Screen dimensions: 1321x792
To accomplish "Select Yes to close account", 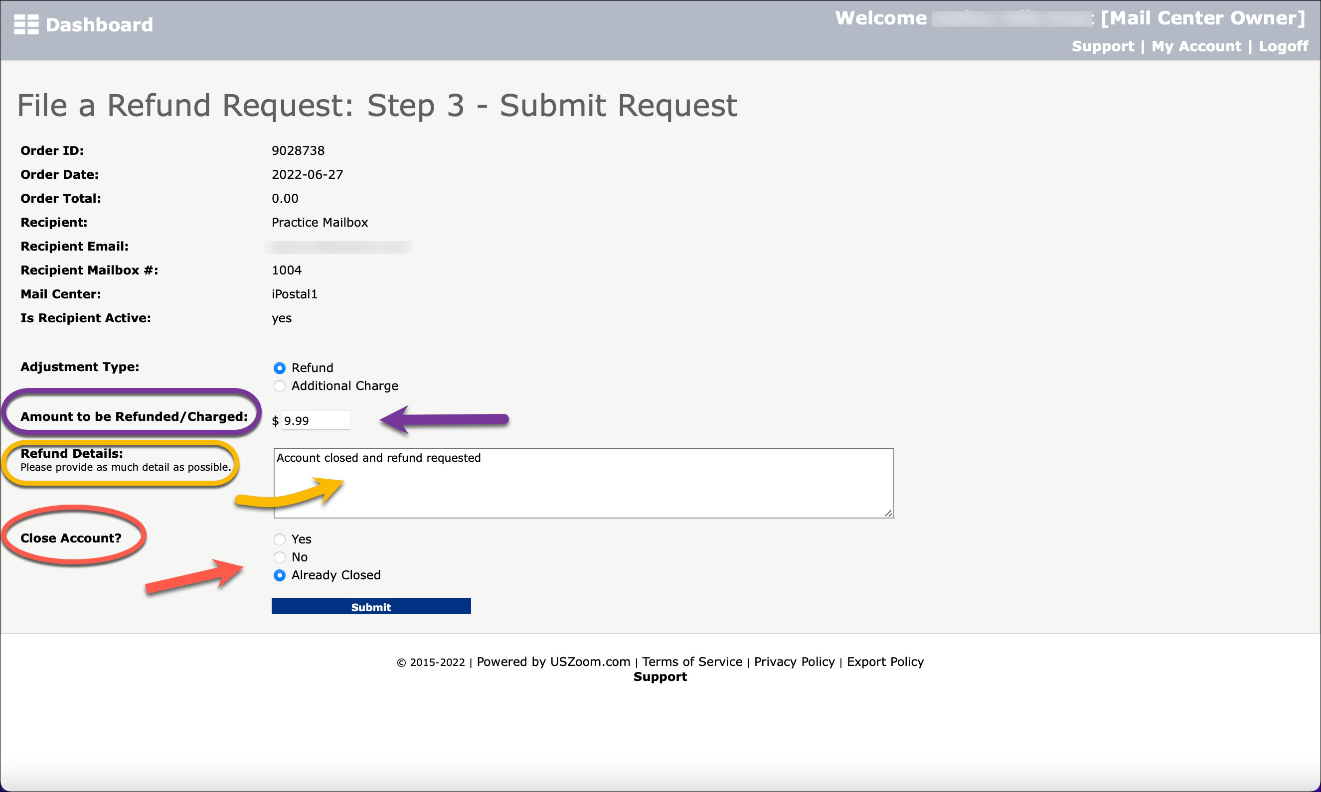I will pos(279,539).
